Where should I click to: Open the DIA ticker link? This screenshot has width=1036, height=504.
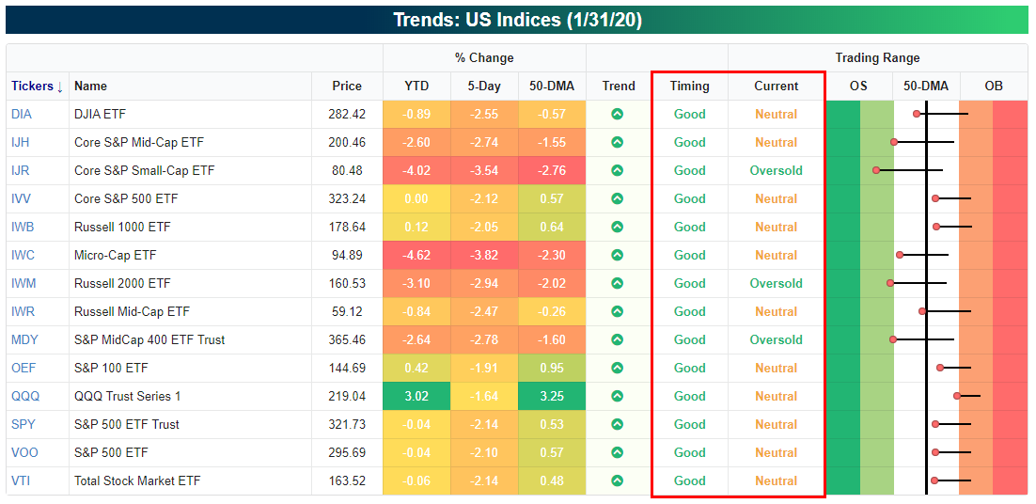tap(21, 114)
